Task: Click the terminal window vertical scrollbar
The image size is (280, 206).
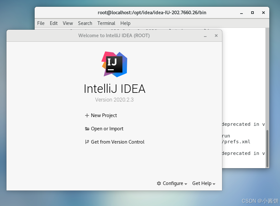Action: [267, 148]
